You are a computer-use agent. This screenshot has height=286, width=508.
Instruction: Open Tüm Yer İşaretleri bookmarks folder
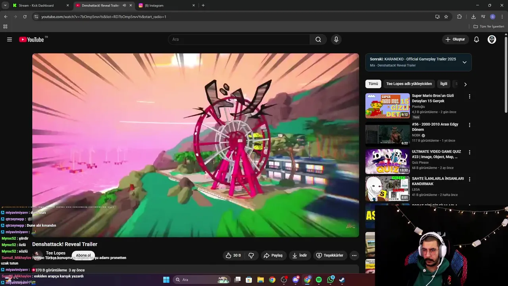[x=489, y=26]
